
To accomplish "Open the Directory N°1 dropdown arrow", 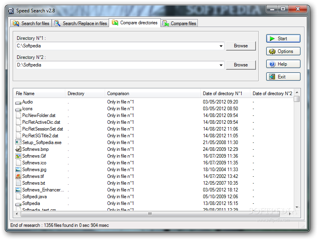I will pos(221,46).
